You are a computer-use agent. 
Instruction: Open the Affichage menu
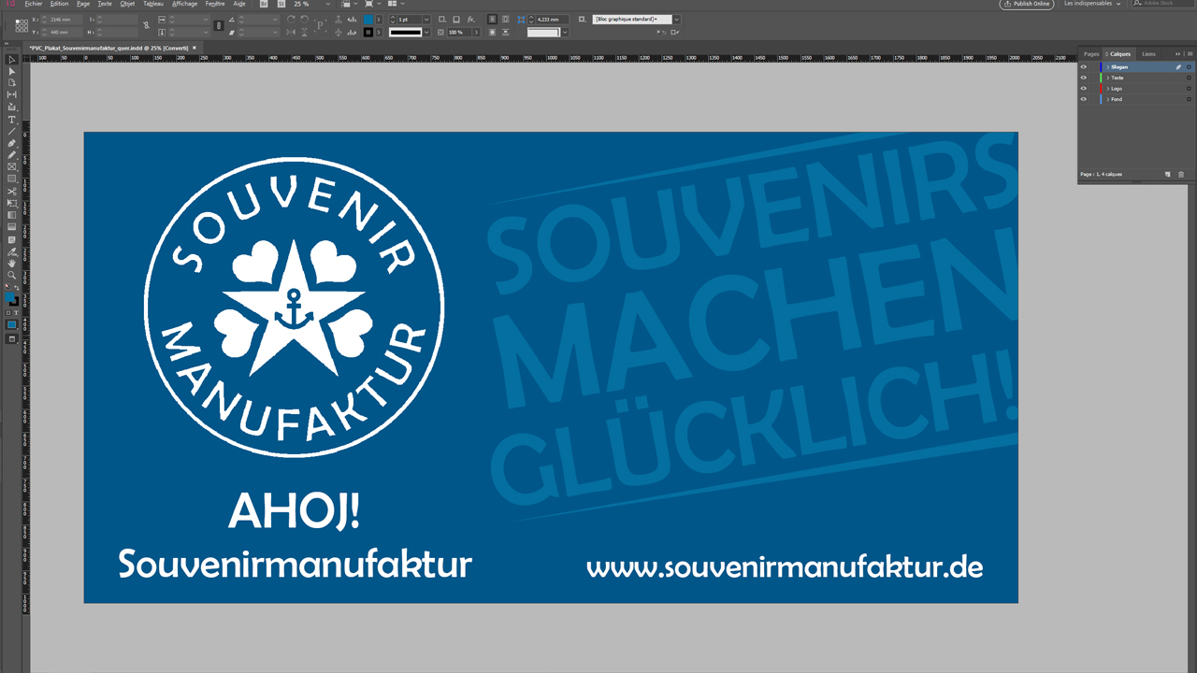[184, 4]
